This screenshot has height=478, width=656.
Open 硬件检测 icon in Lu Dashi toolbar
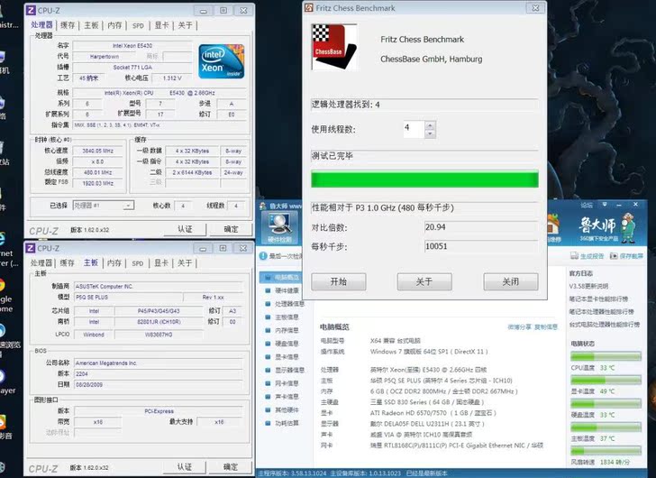pos(279,227)
